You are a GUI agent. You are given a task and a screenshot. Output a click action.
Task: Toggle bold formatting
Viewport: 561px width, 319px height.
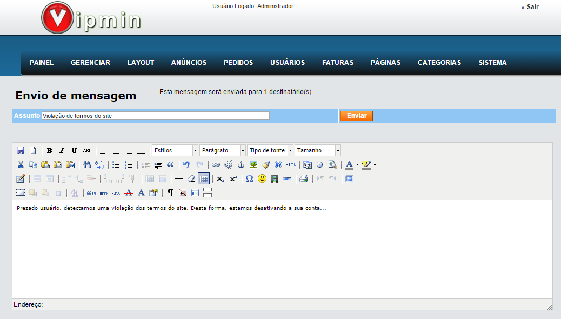(x=49, y=150)
